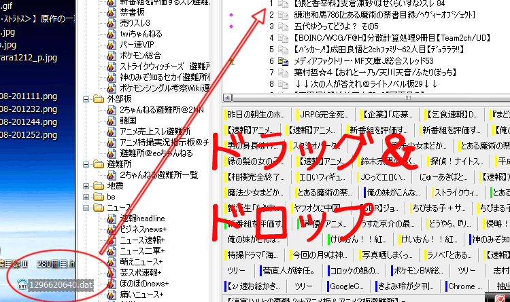
Task: Select the 1296620640.dat desktop file icon
Action: tap(22, 284)
